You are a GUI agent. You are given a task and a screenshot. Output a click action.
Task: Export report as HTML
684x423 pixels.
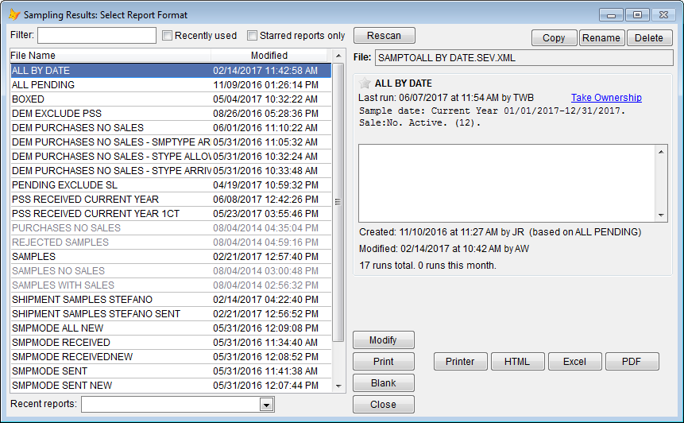pyautogui.click(x=517, y=362)
